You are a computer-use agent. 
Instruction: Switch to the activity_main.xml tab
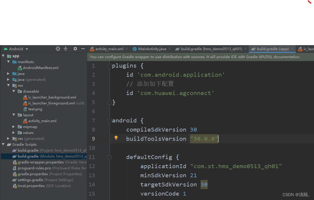[109, 49]
